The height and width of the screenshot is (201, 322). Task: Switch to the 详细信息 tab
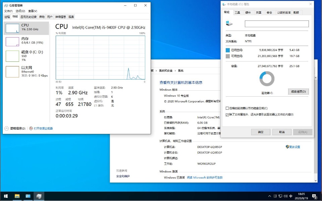click(x=61, y=17)
